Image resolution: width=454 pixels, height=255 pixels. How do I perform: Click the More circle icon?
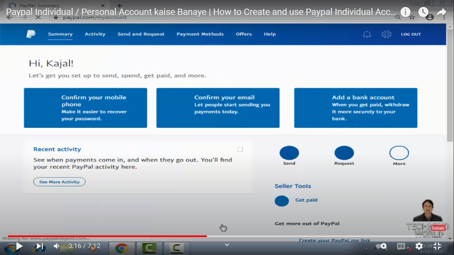(x=399, y=153)
